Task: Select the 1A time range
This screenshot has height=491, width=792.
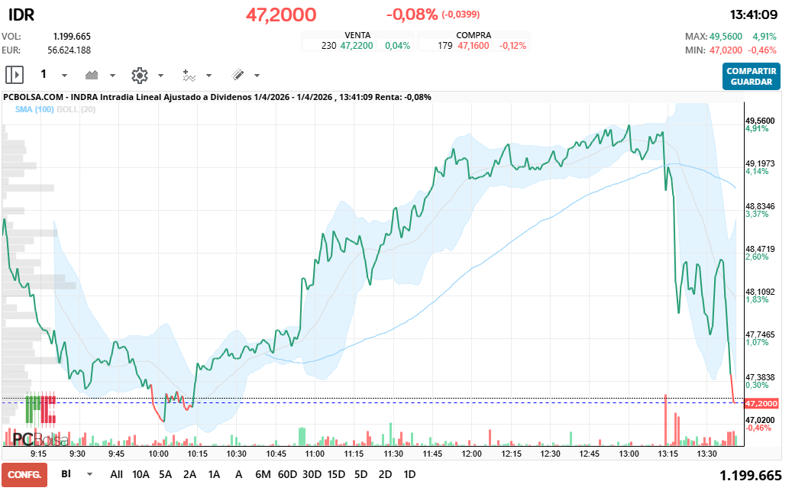Action: click(x=214, y=474)
